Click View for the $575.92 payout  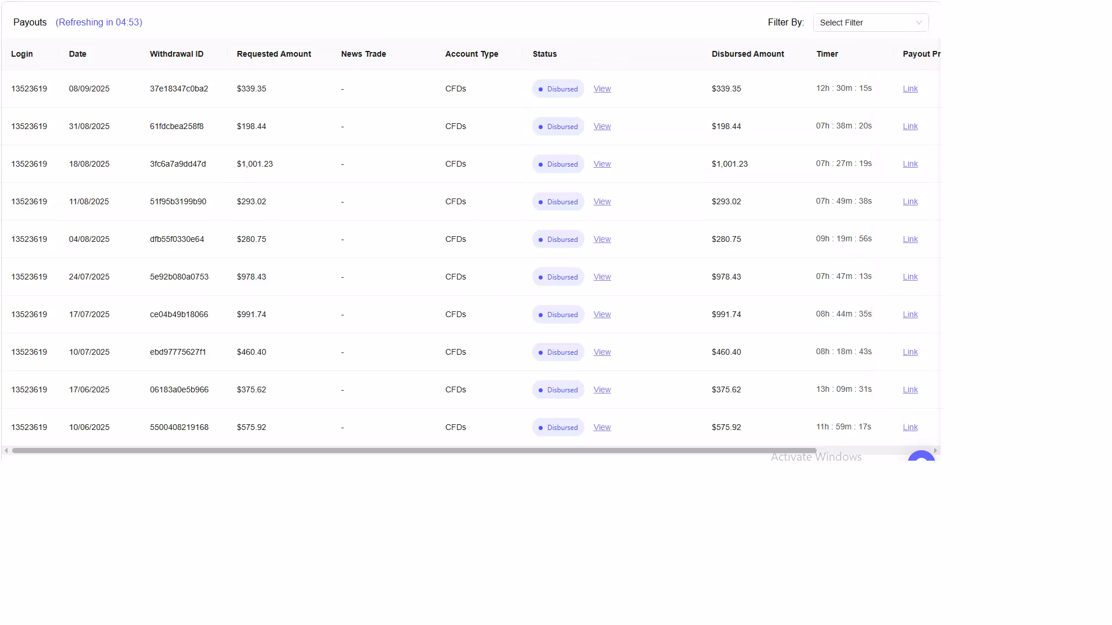[602, 427]
